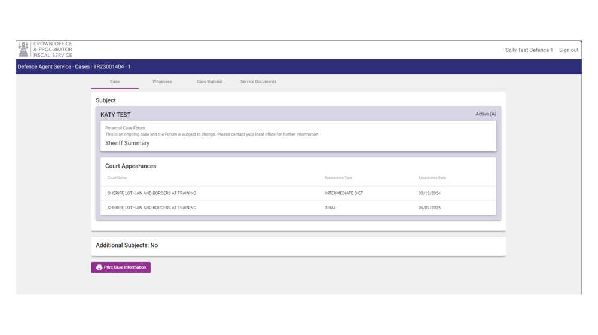This screenshot has height=335, width=598.
Task: Click the Crown Office crest logo
Action: click(x=23, y=50)
